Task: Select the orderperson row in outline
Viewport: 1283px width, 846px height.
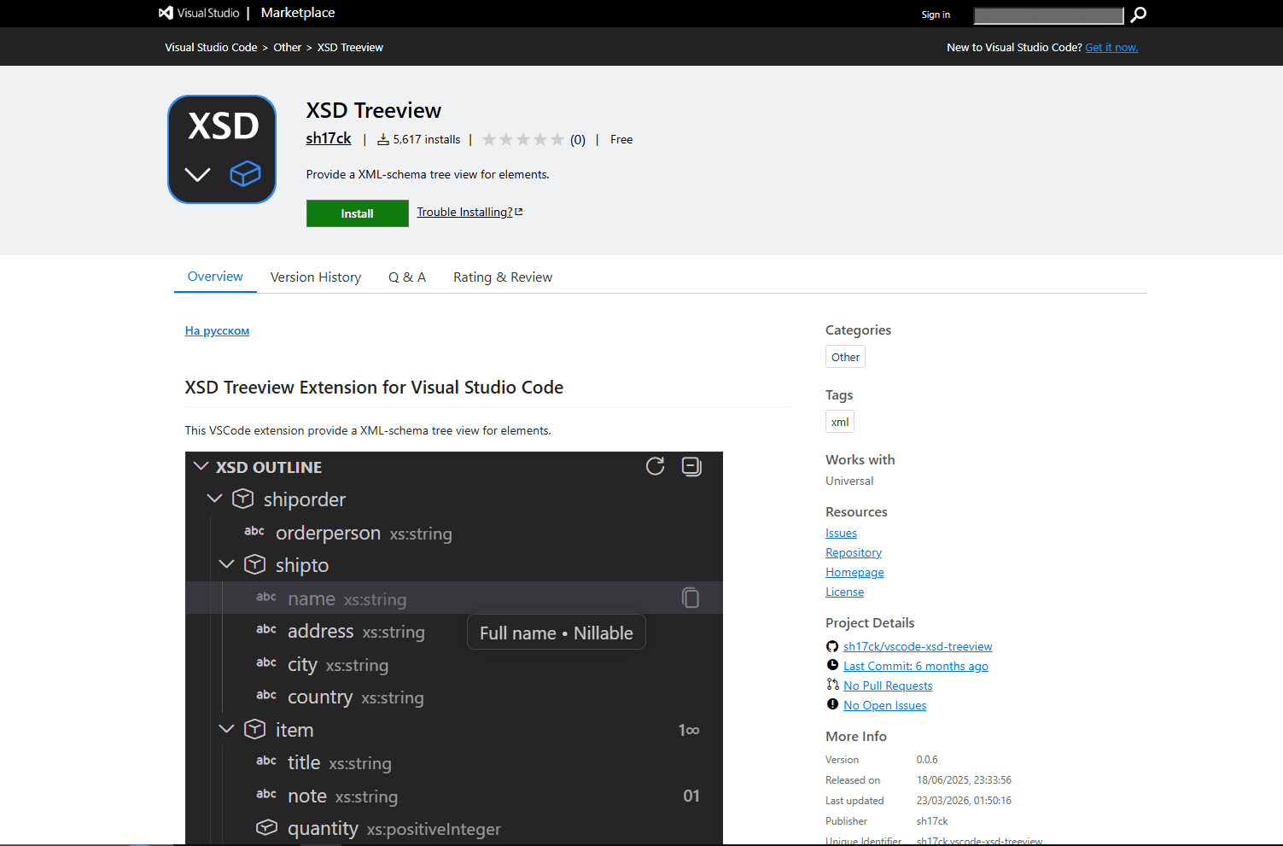Action: tap(454, 532)
